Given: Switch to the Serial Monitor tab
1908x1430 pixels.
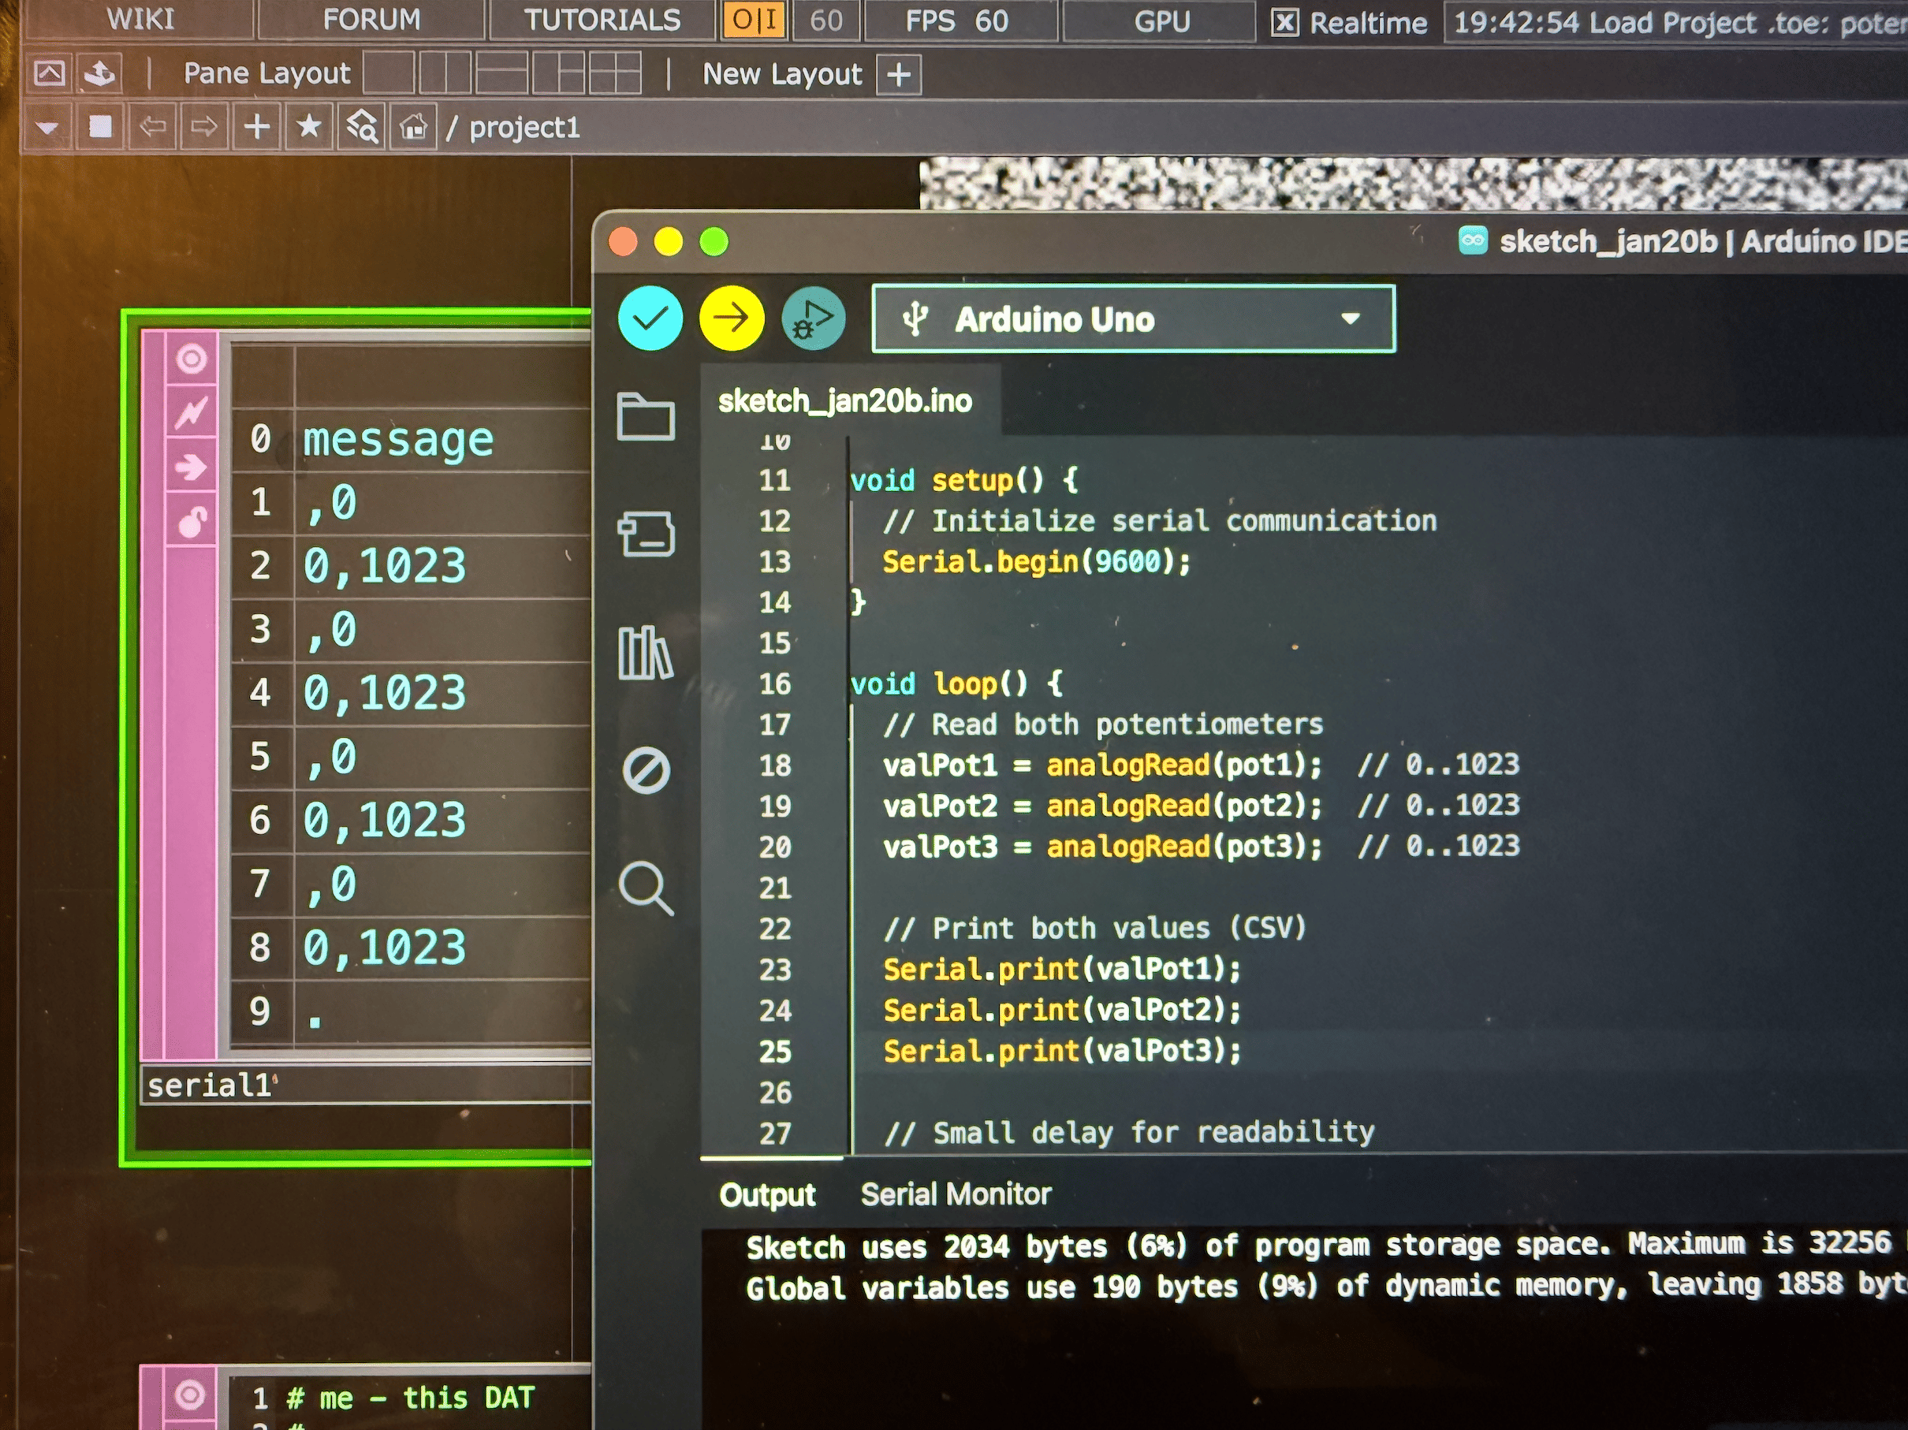Looking at the screenshot, I should (x=956, y=1194).
